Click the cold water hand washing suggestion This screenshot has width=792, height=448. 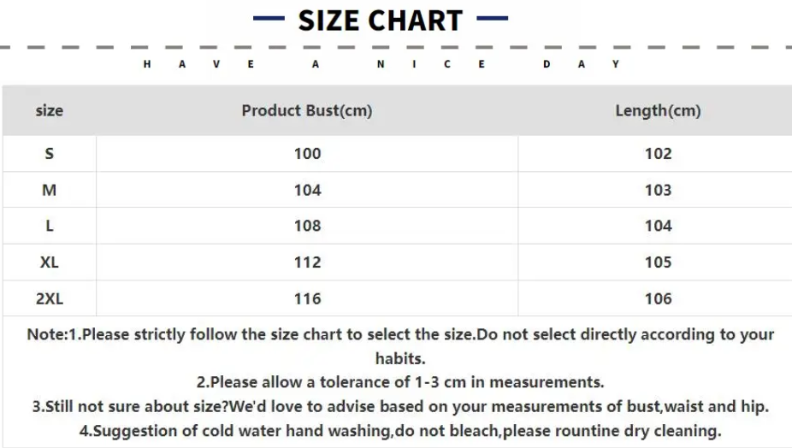click(400, 430)
